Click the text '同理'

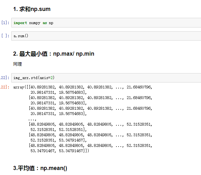coord(17,64)
